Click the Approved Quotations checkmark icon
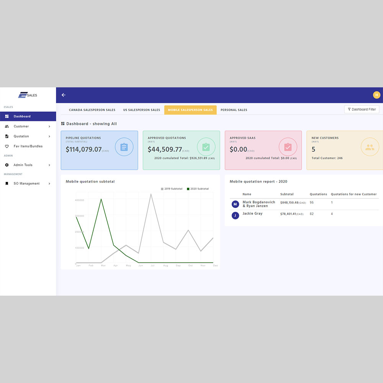Screen dimensions: 383x383 pos(206,147)
